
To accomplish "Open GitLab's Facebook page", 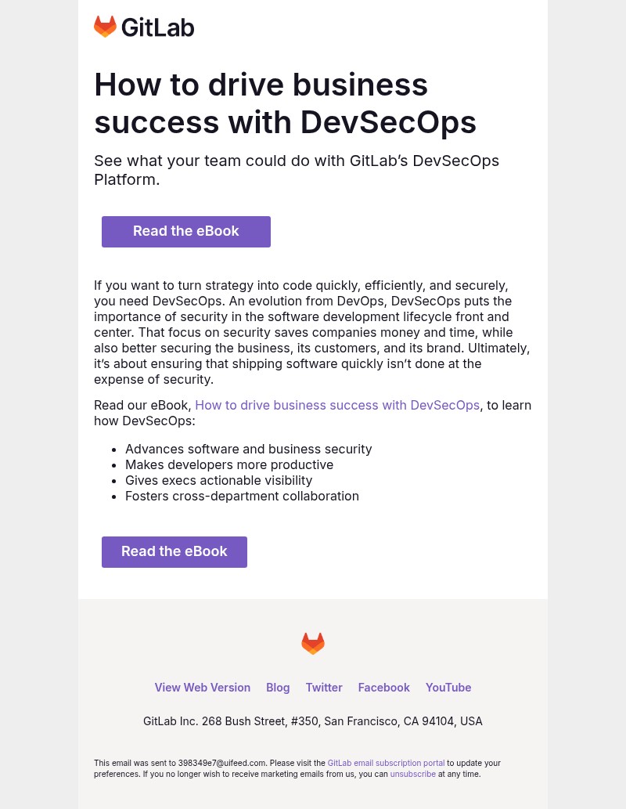I will click(x=383, y=687).
